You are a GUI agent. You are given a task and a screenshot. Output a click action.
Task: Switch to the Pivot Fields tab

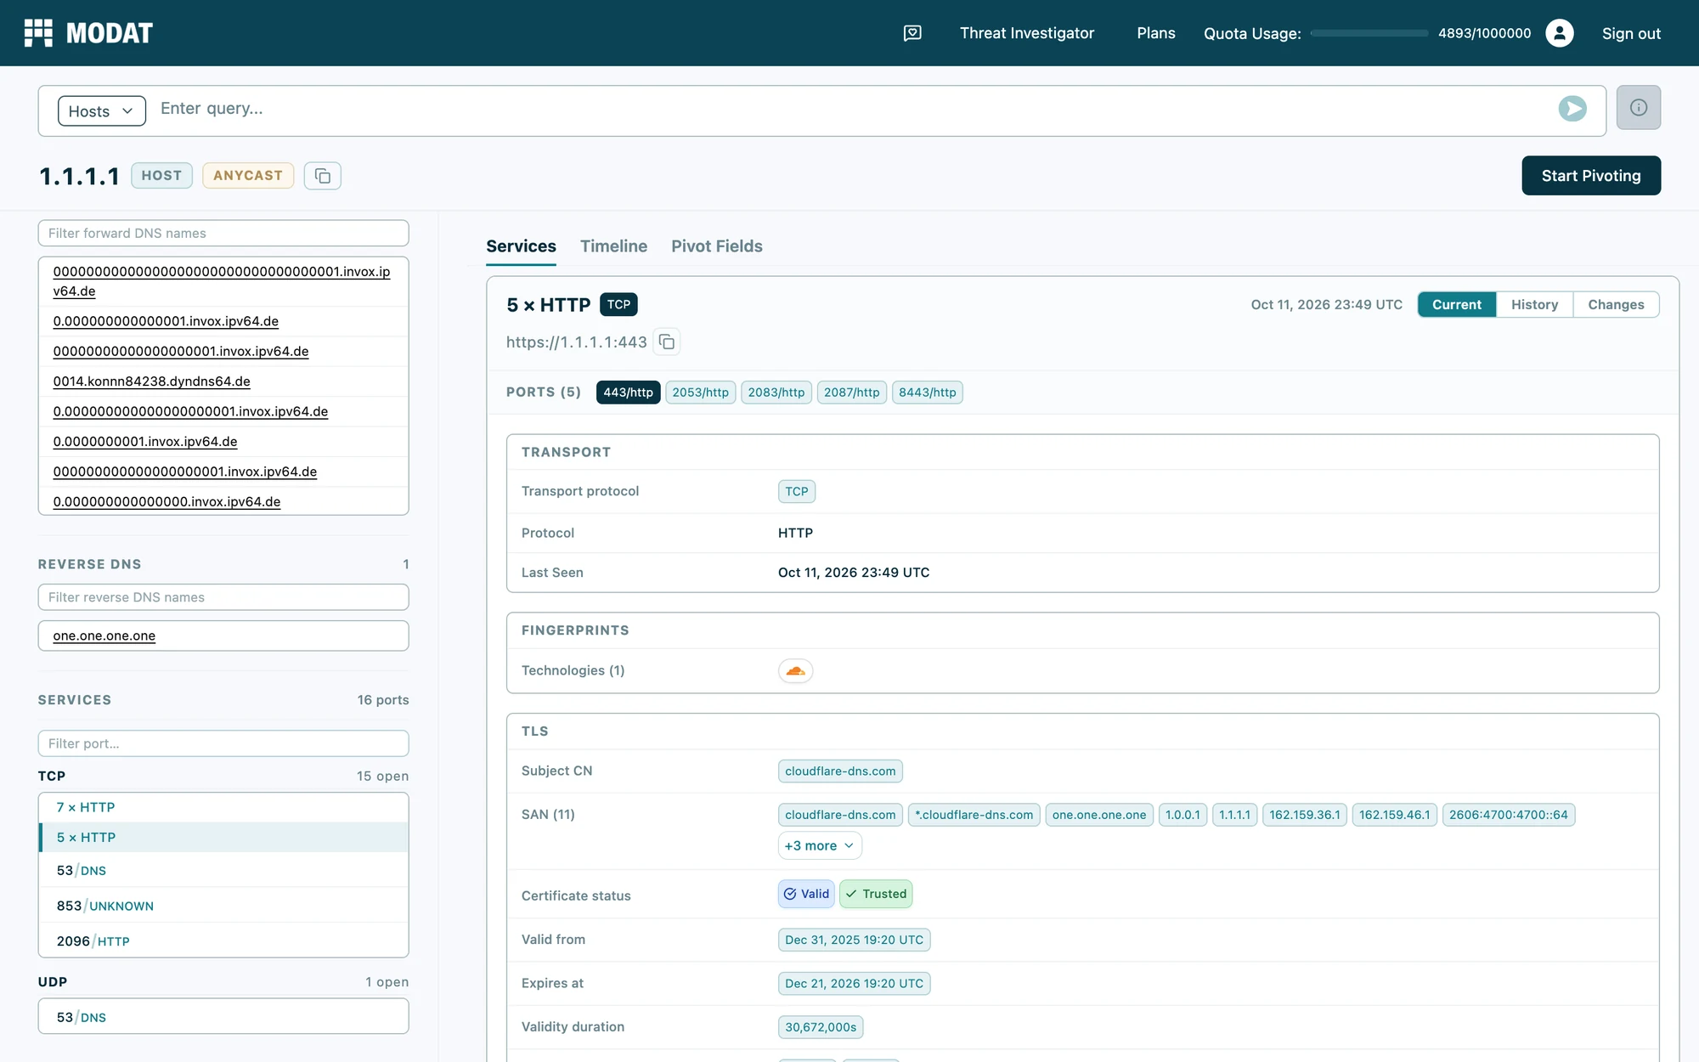717,246
